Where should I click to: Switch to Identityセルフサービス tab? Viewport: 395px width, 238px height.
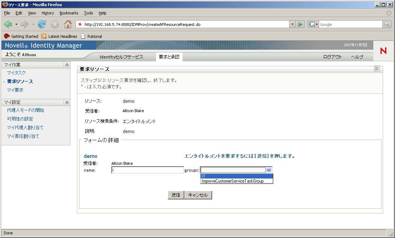coord(121,57)
